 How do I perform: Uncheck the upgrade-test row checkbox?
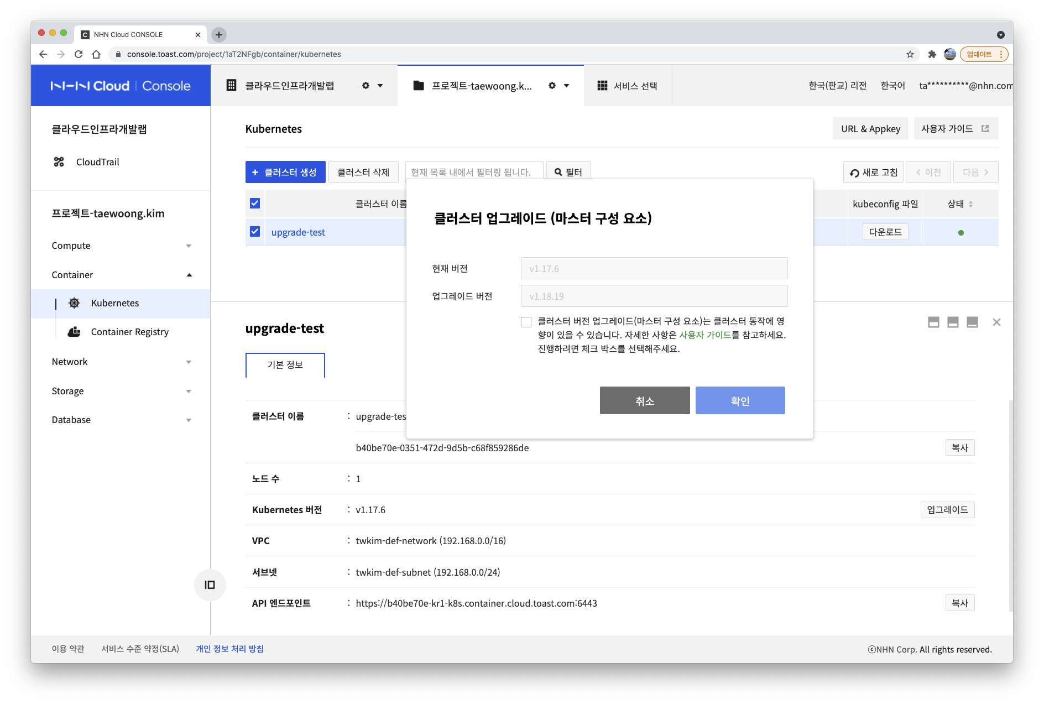pyautogui.click(x=255, y=232)
